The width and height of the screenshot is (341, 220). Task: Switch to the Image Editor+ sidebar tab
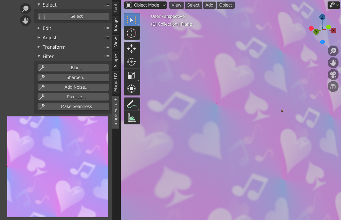tap(116, 112)
